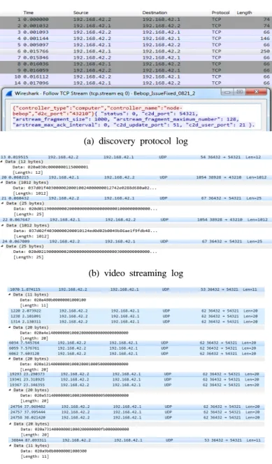Image resolution: width=272 pixels, height=464 pixels.
Task: Select UDP packet 6034 at time 7.545764
Action: point(136,343)
